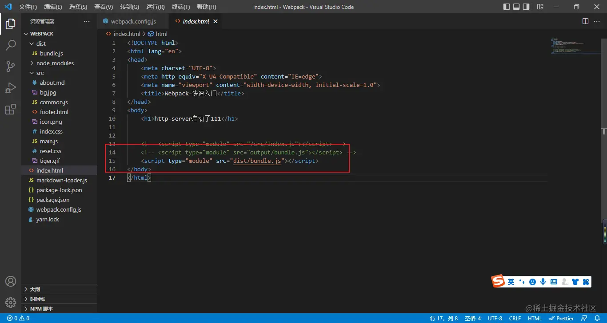607x323 pixels.
Task: Click the index.html breadcrumb
Action: pos(123,34)
